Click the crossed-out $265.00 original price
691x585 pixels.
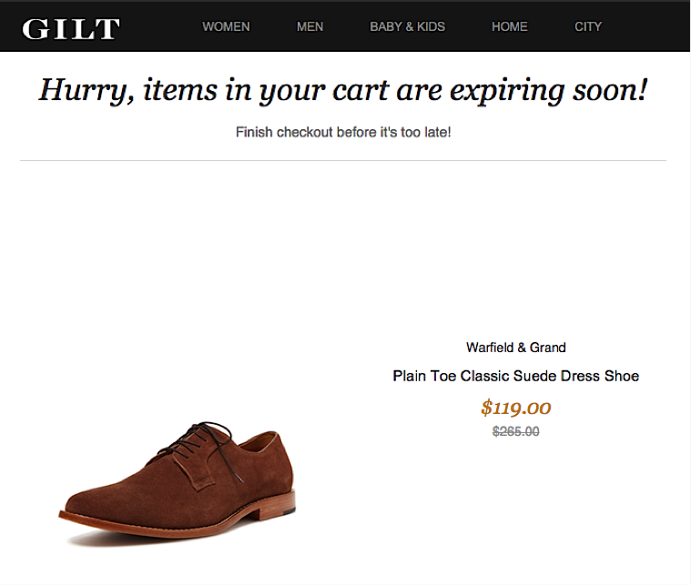[515, 431]
